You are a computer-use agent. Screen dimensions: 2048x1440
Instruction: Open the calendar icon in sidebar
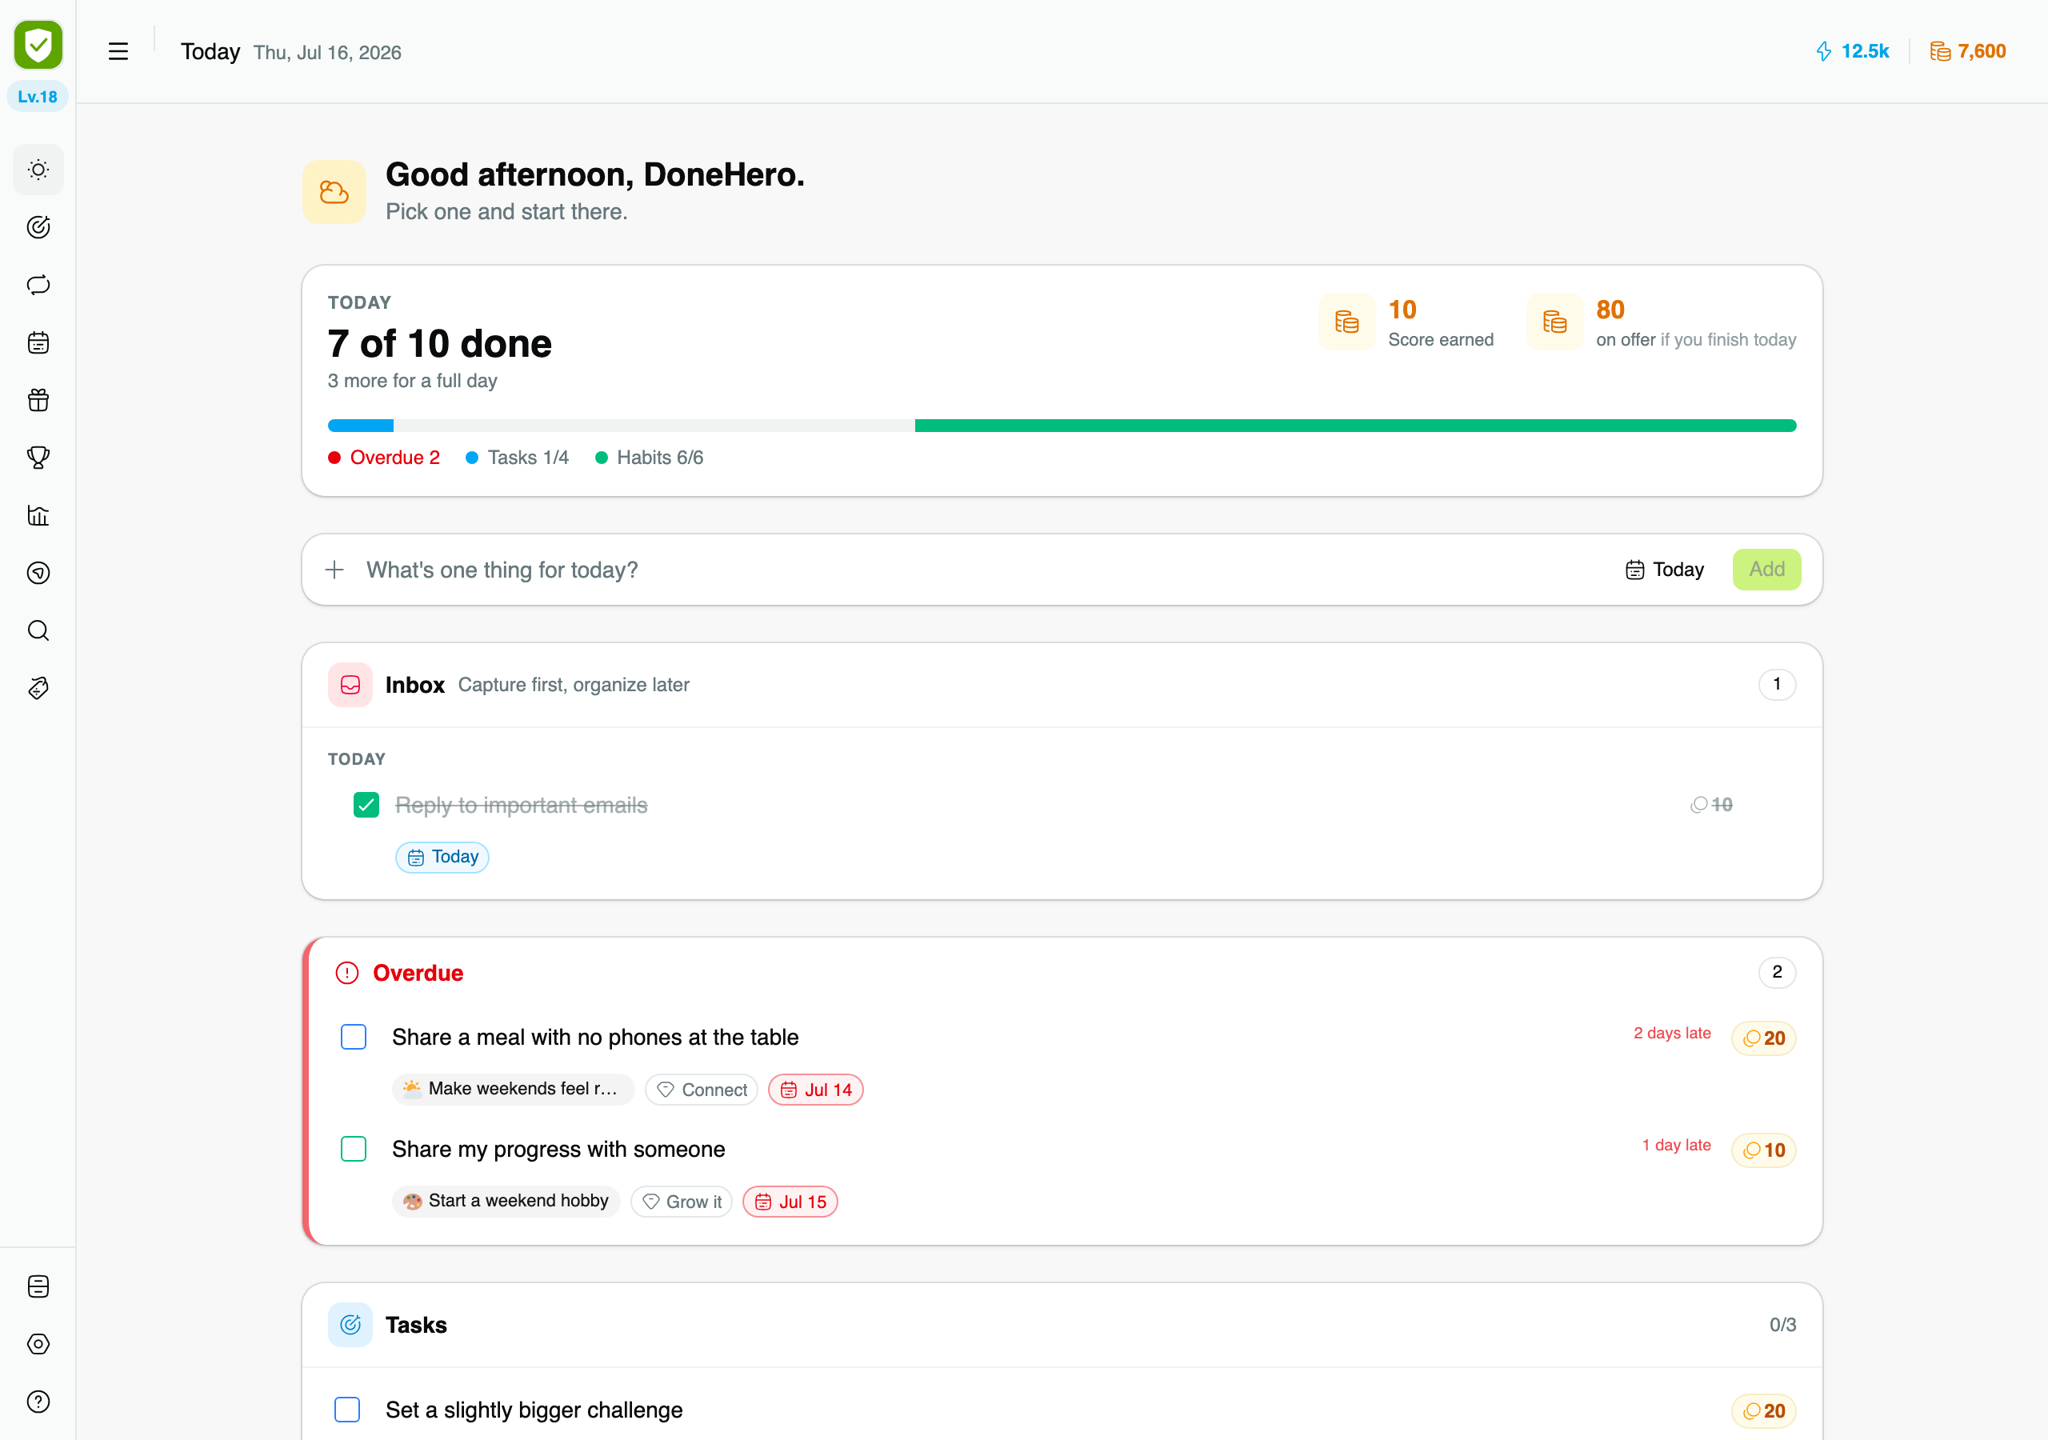tap(38, 342)
